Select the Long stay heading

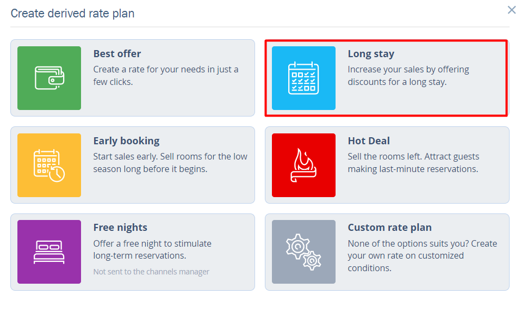[371, 54]
